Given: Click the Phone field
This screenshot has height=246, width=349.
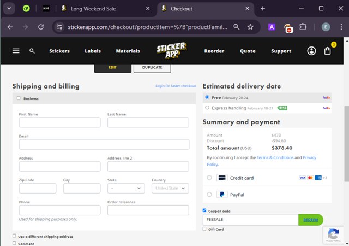Looking at the screenshot, I should [x=59, y=210].
